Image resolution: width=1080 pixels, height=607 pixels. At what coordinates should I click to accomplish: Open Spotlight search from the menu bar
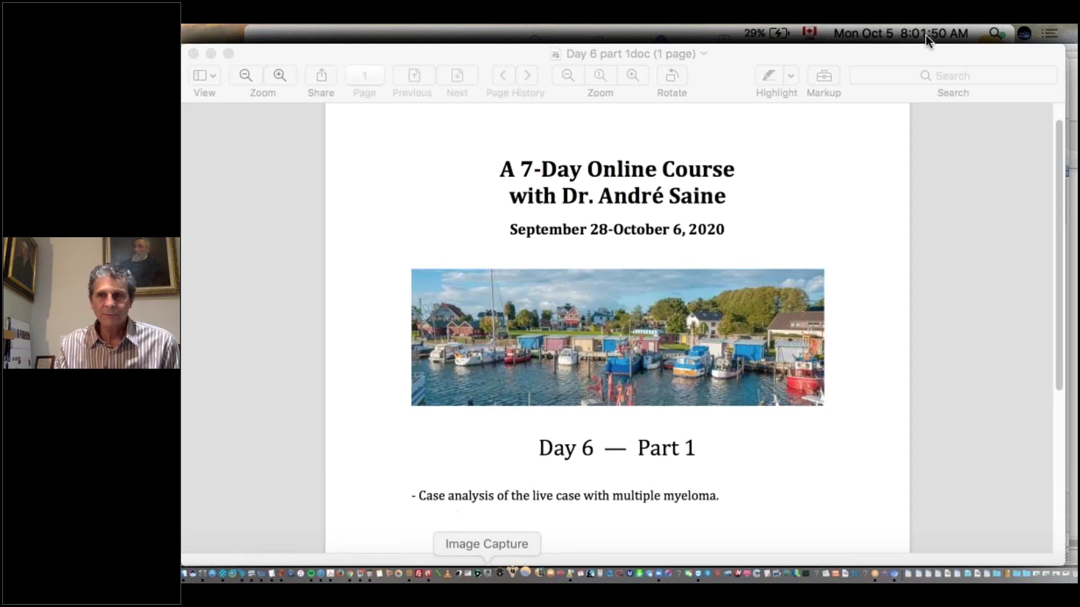coord(995,33)
